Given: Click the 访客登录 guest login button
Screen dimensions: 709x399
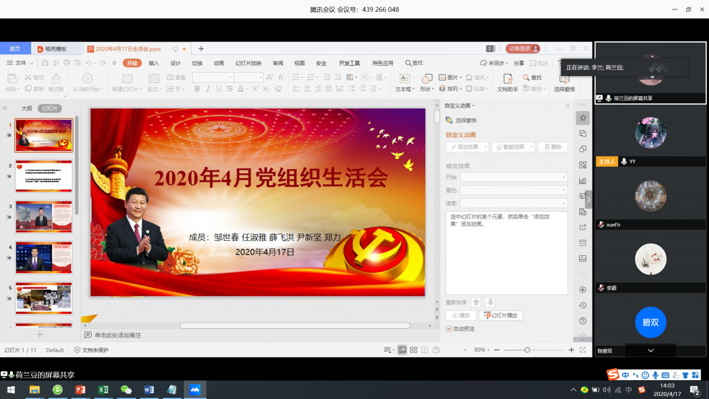Looking at the screenshot, I should point(521,48).
